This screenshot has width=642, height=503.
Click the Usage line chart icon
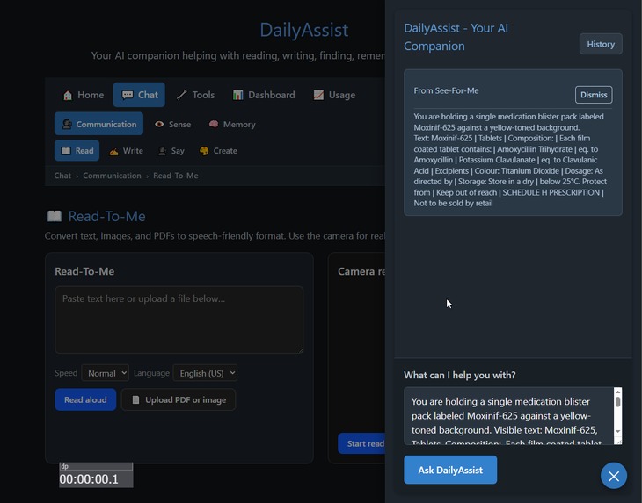(318, 95)
